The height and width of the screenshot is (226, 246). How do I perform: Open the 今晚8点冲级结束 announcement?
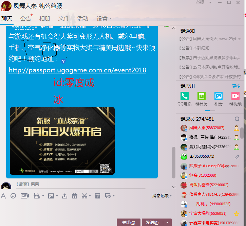(210, 77)
